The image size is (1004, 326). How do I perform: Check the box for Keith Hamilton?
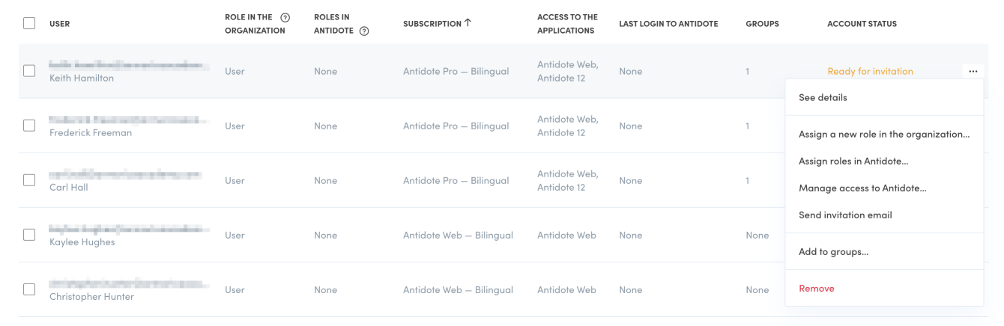click(29, 71)
